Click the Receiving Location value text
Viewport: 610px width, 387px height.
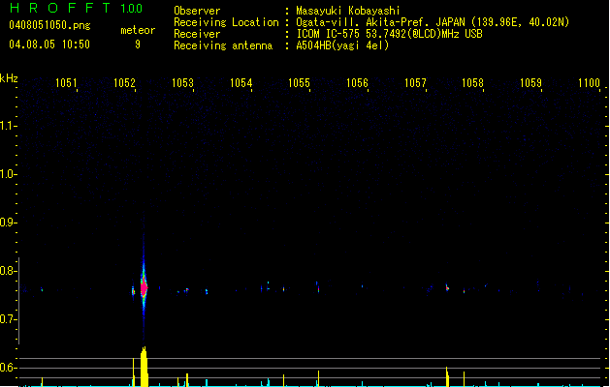coord(433,22)
